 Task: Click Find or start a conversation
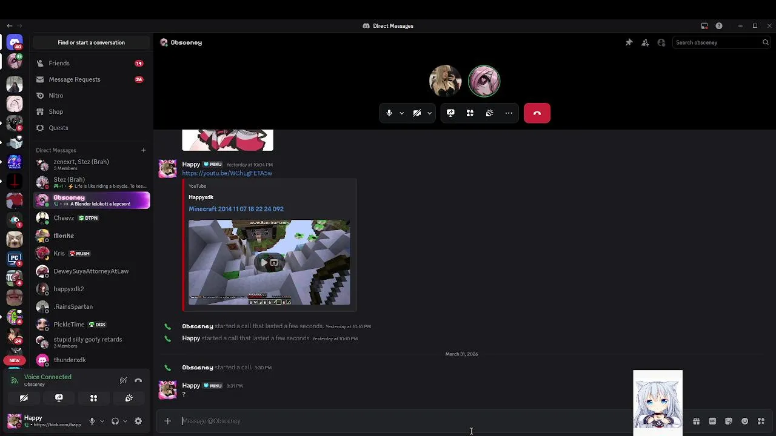[91, 42]
